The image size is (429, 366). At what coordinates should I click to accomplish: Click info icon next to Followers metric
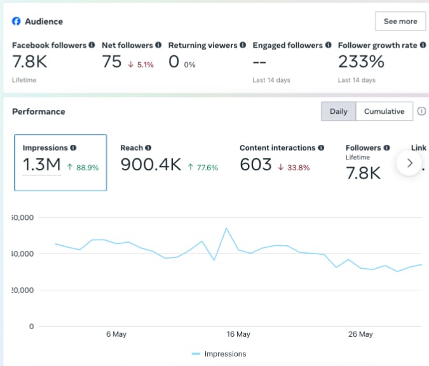tap(386, 148)
